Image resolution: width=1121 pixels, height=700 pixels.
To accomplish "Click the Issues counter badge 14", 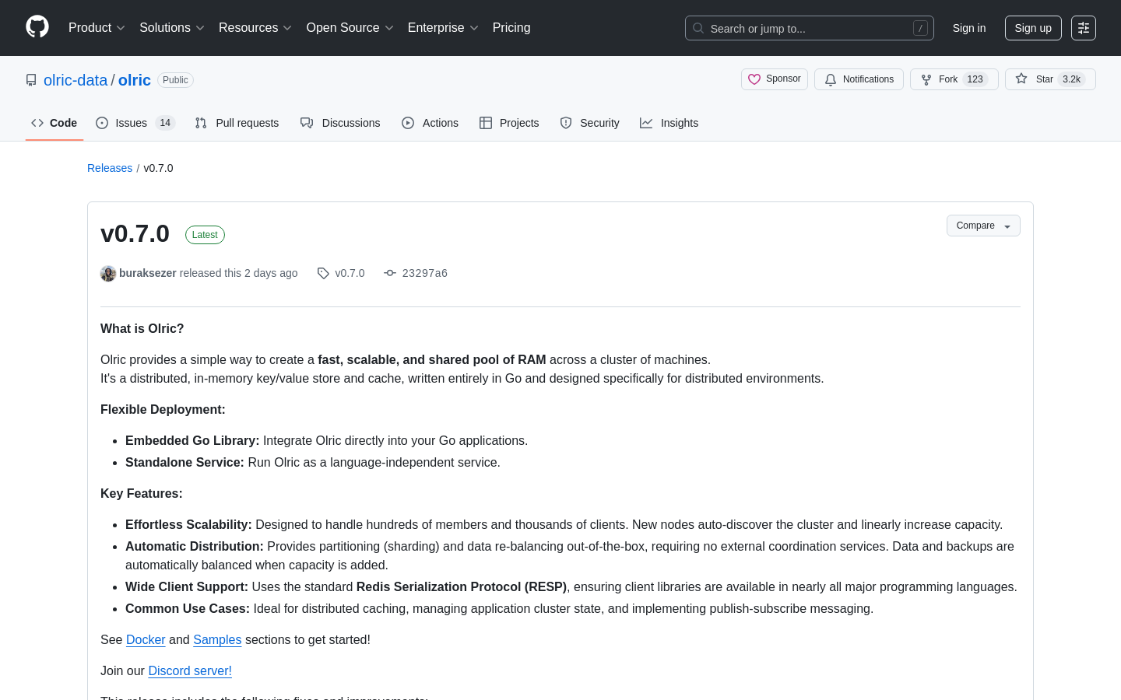I will pos(165,123).
